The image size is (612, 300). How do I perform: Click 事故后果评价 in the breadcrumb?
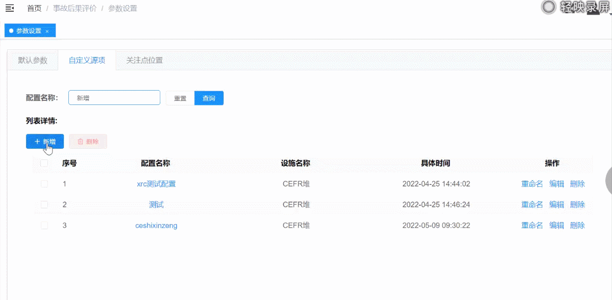point(75,8)
